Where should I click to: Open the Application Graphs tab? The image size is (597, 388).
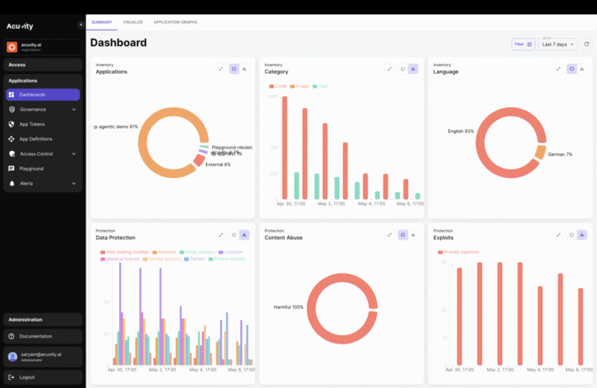click(175, 22)
